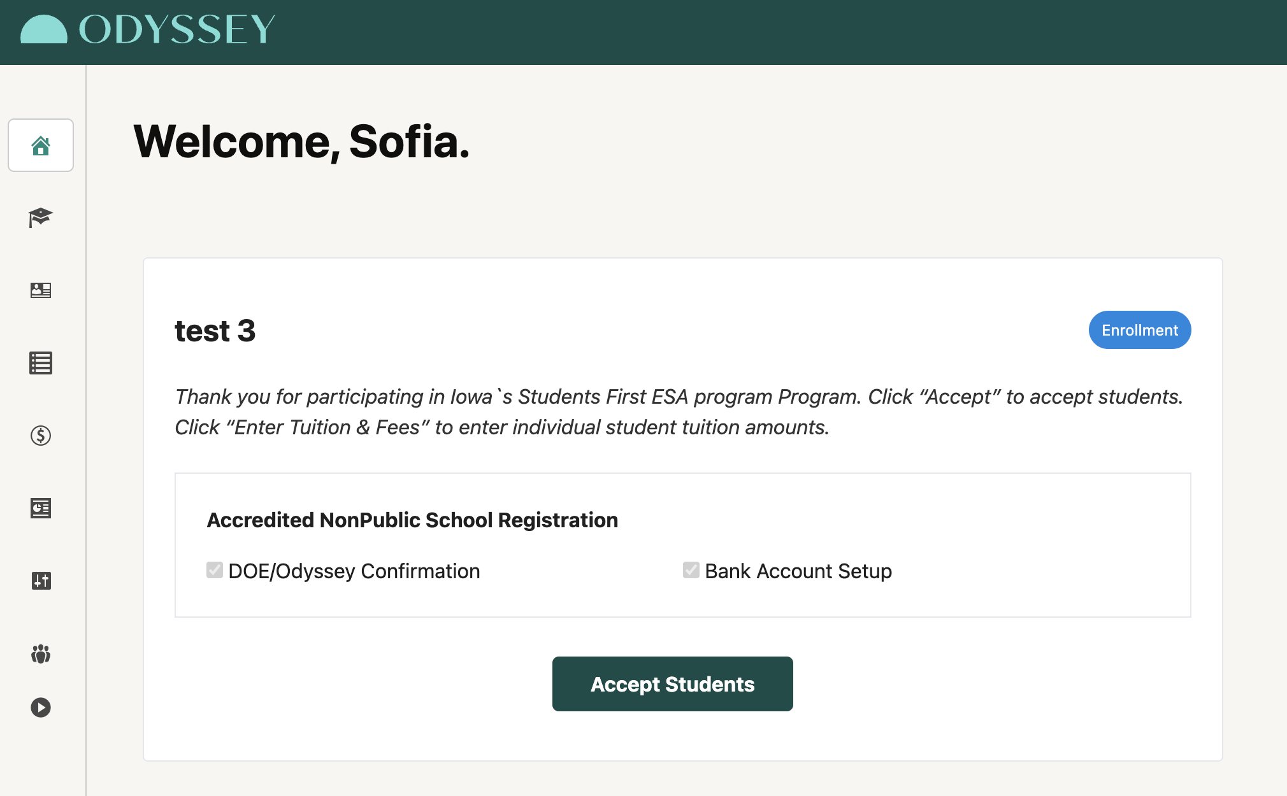Select the list view sidebar icon
This screenshot has width=1287, height=796.
click(x=41, y=363)
